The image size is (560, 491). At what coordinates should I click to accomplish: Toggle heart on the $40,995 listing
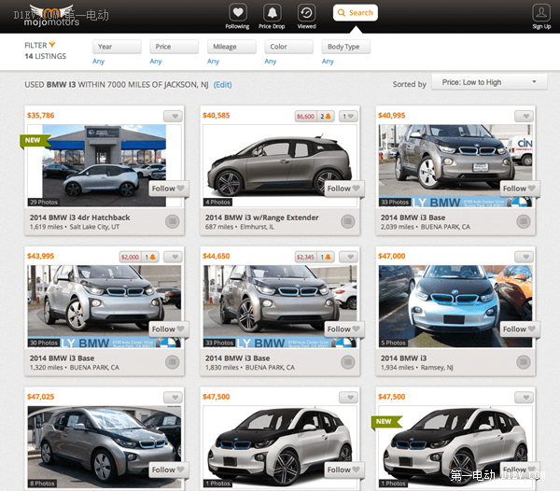pos(524,116)
